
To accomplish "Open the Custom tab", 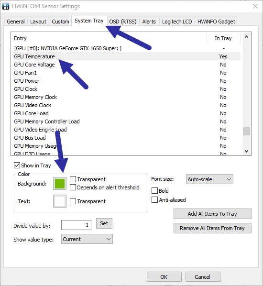I will coord(60,22).
